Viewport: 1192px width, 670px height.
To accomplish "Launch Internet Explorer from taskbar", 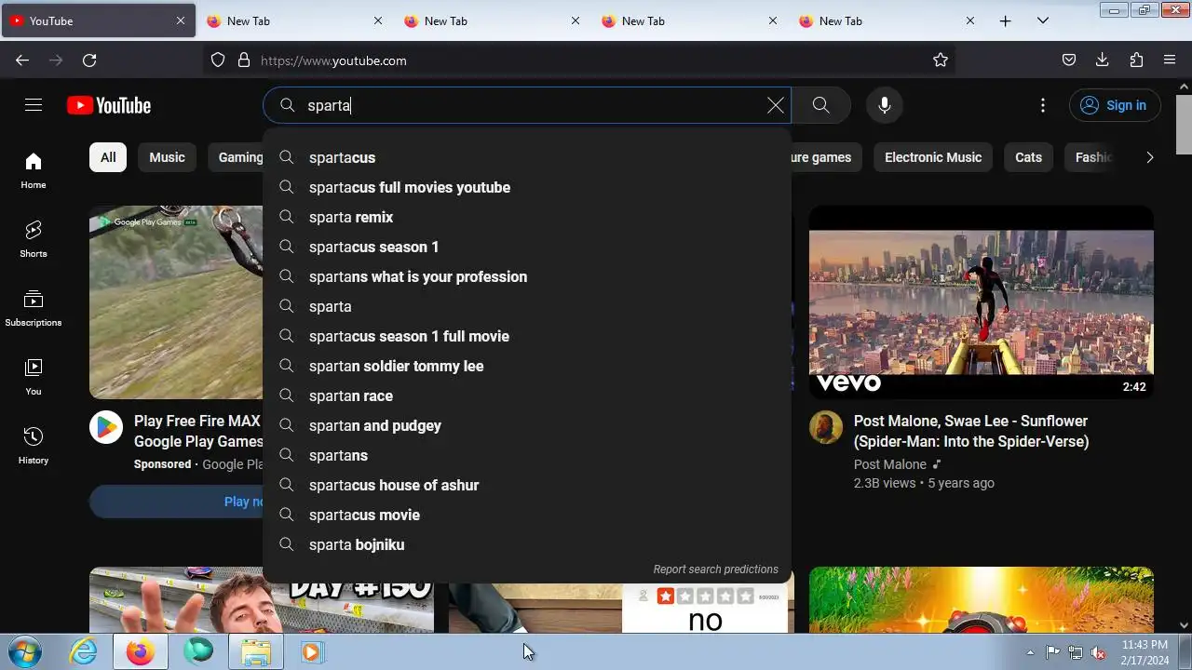I will tap(84, 651).
